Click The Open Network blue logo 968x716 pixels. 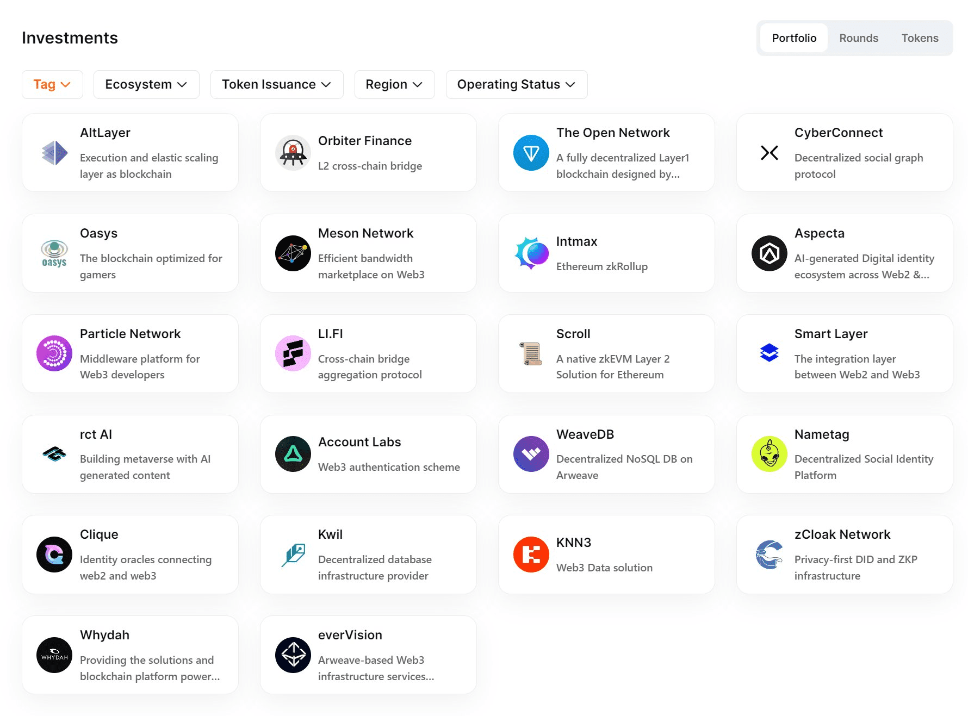click(x=531, y=153)
